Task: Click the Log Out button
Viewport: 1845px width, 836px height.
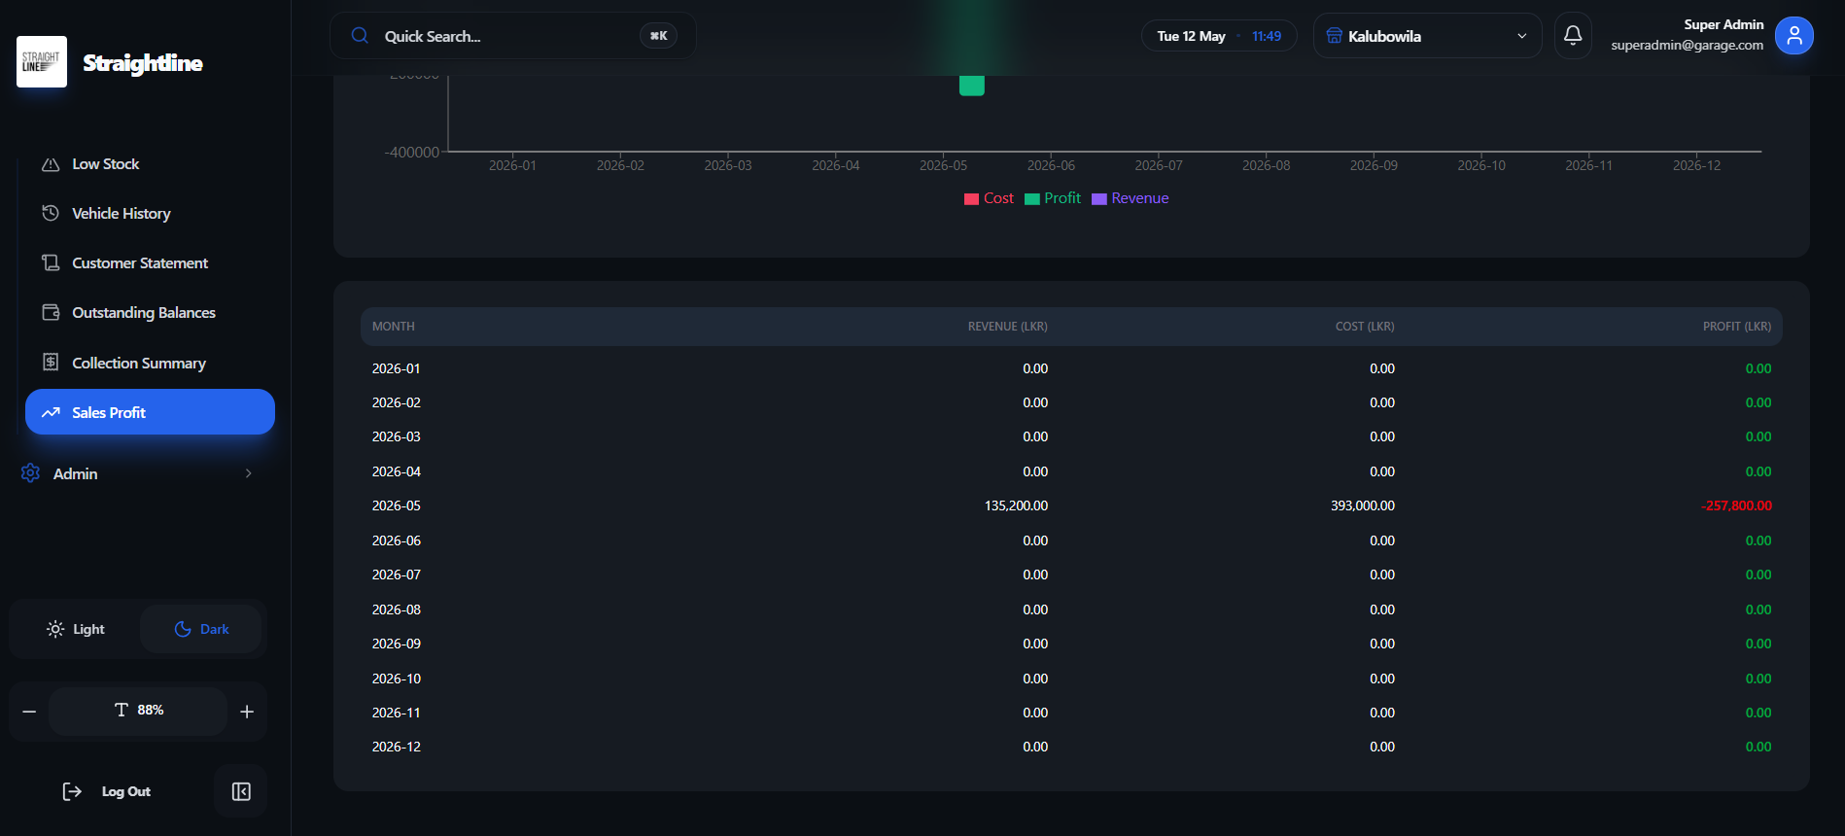Action: coord(107,791)
